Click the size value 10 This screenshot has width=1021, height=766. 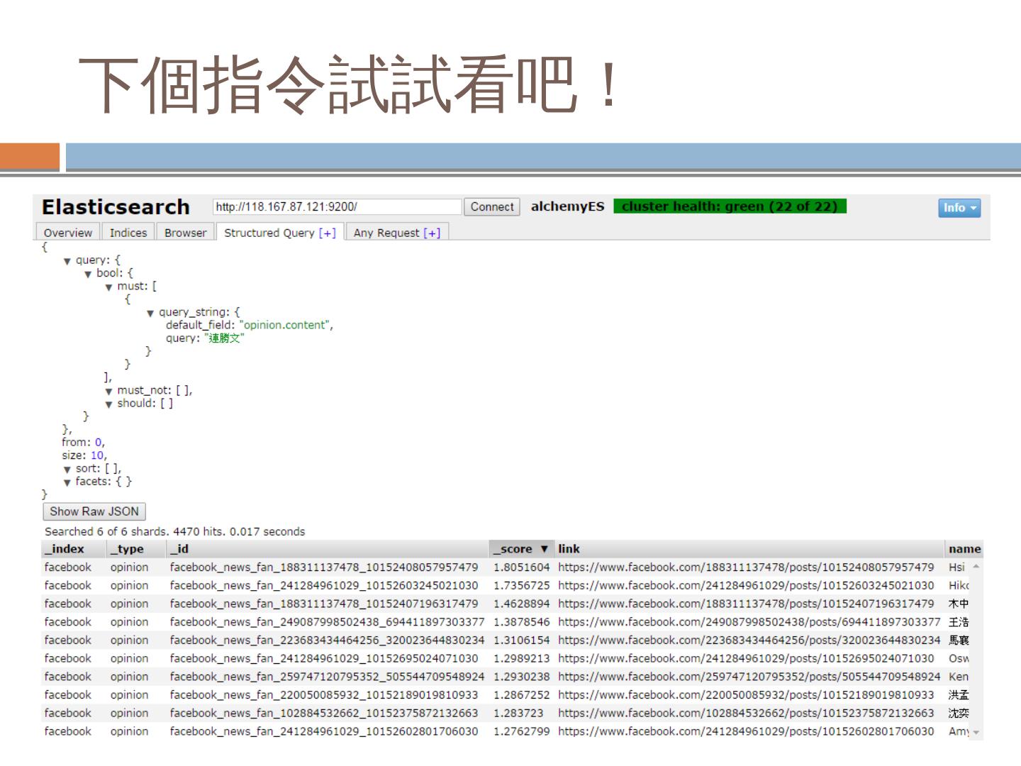click(97, 455)
